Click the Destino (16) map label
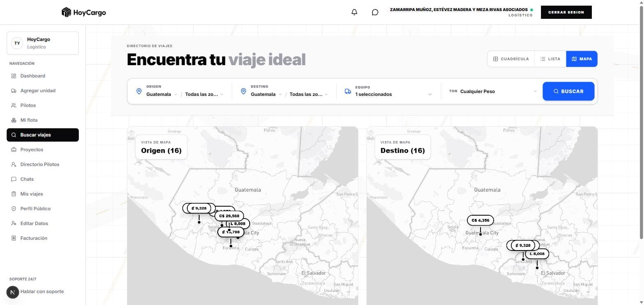The width and height of the screenshot is (644, 305). pyautogui.click(x=403, y=147)
